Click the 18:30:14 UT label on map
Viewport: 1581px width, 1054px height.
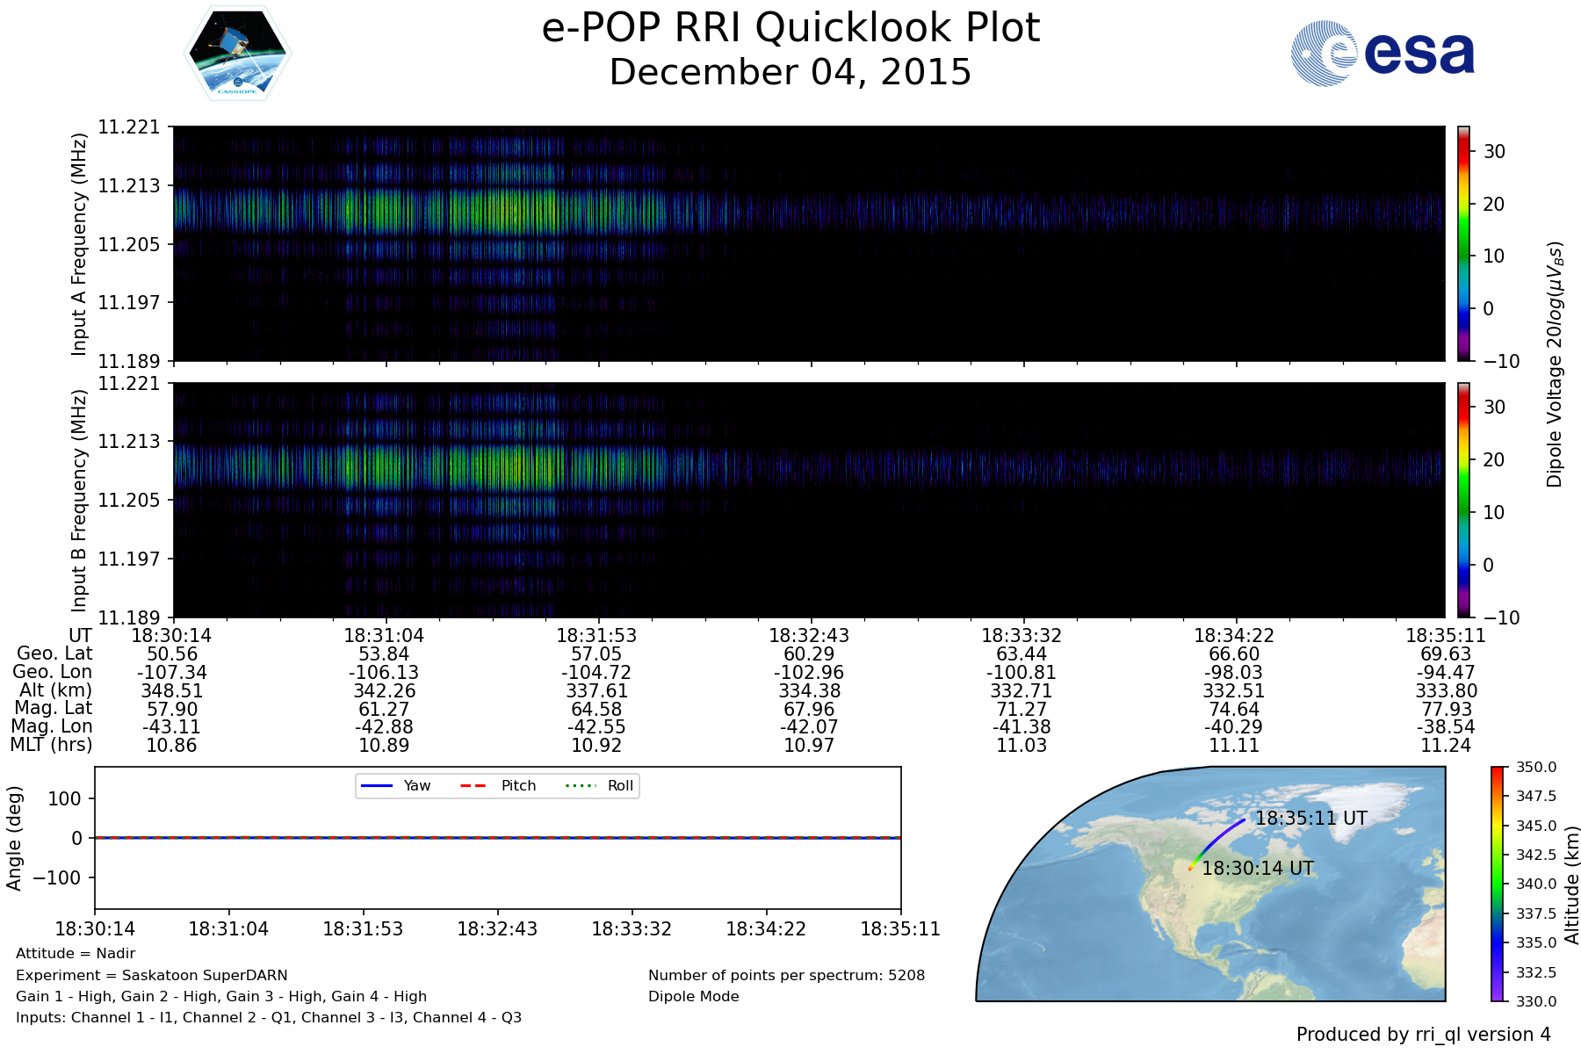[x=1257, y=869]
